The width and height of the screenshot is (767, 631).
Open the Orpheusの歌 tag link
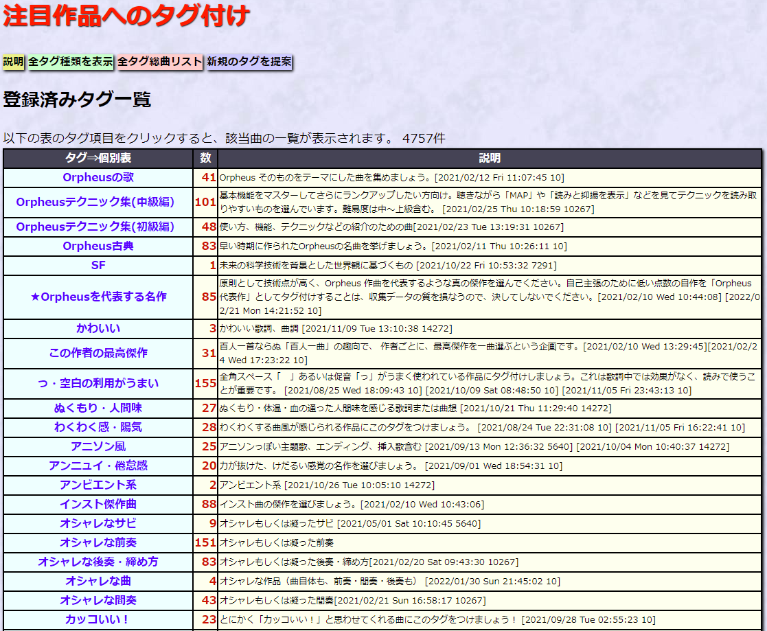pyautogui.click(x=98, y=178)
